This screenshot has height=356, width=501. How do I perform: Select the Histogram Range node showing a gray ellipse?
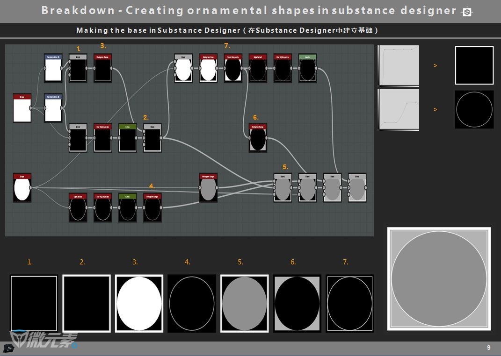click(208, 187)
